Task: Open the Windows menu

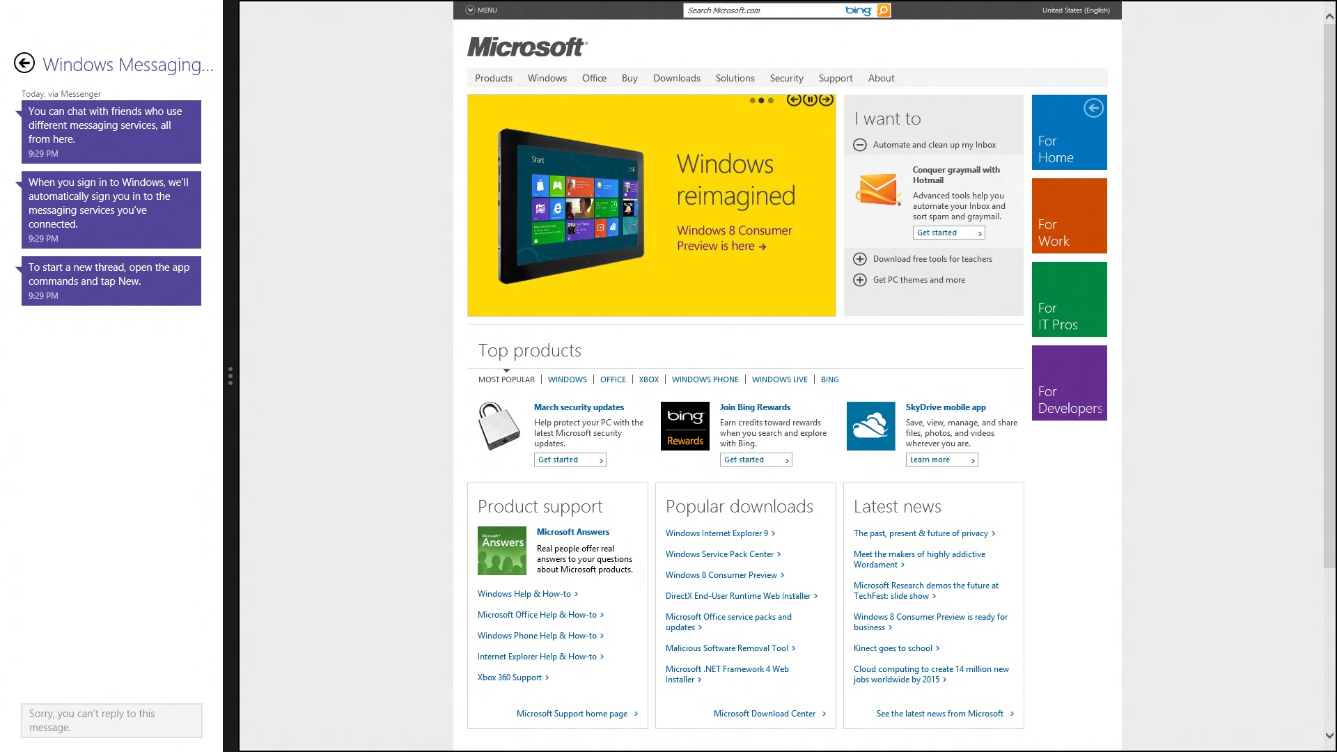Action: pos(547,78)
